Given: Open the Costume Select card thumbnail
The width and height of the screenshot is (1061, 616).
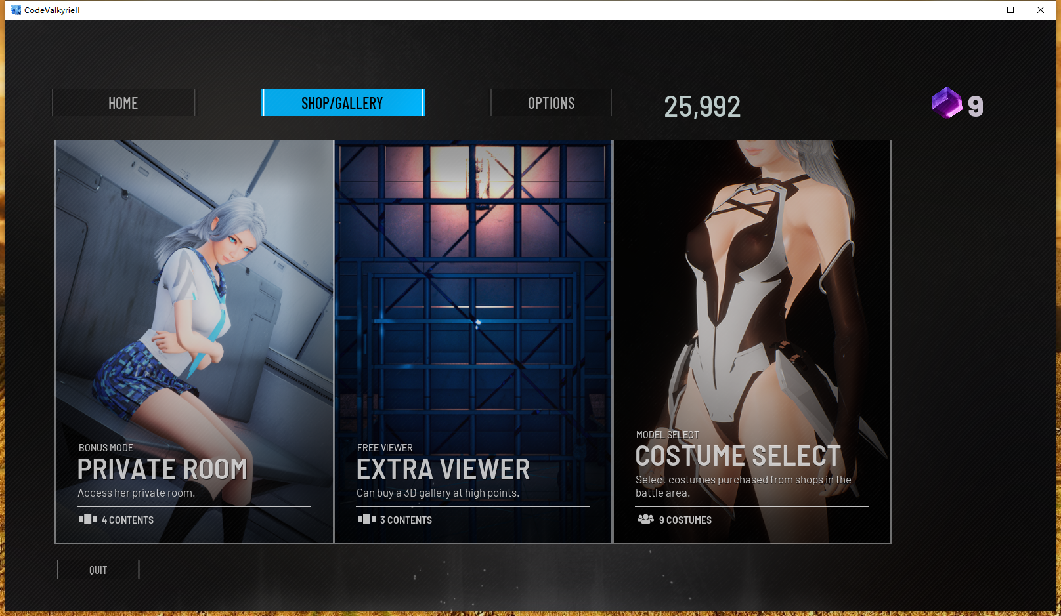Looking at the screenshot, I should tap(752, 342).
